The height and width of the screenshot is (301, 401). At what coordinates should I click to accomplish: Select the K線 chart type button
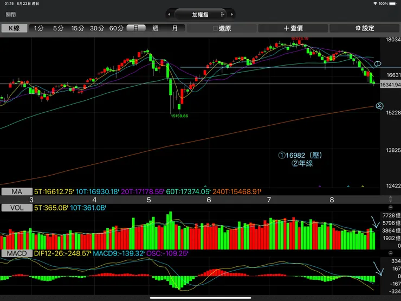14,28
